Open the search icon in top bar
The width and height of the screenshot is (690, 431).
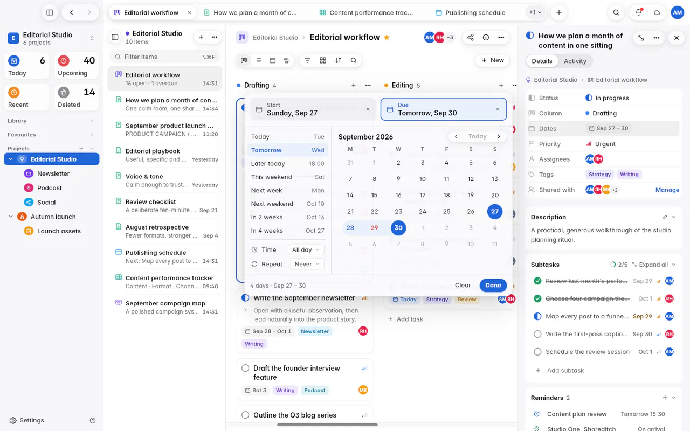(x=616, y=12)
